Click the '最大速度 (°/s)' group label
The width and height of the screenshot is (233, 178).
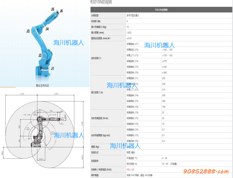[97, 92]
